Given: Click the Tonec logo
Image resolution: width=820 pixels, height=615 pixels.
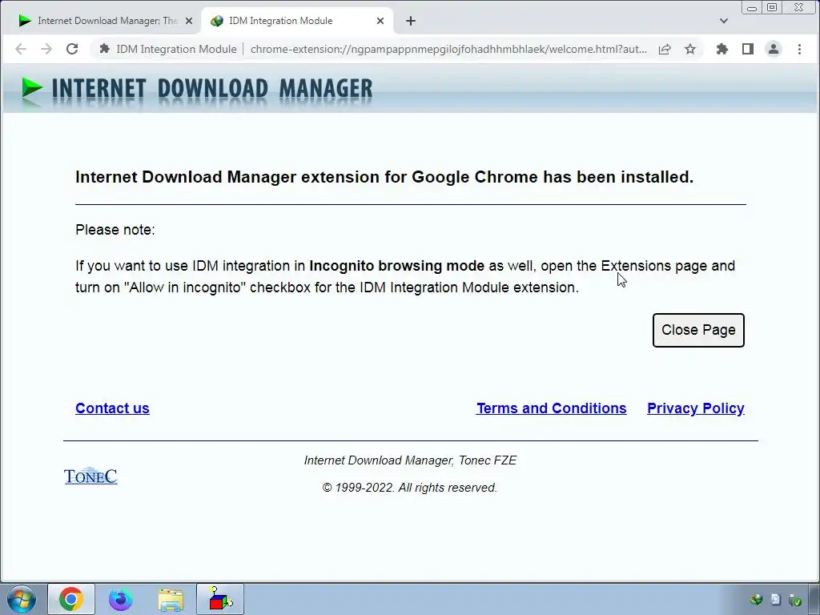Looking at the screenshot, I should click(90, 476).
